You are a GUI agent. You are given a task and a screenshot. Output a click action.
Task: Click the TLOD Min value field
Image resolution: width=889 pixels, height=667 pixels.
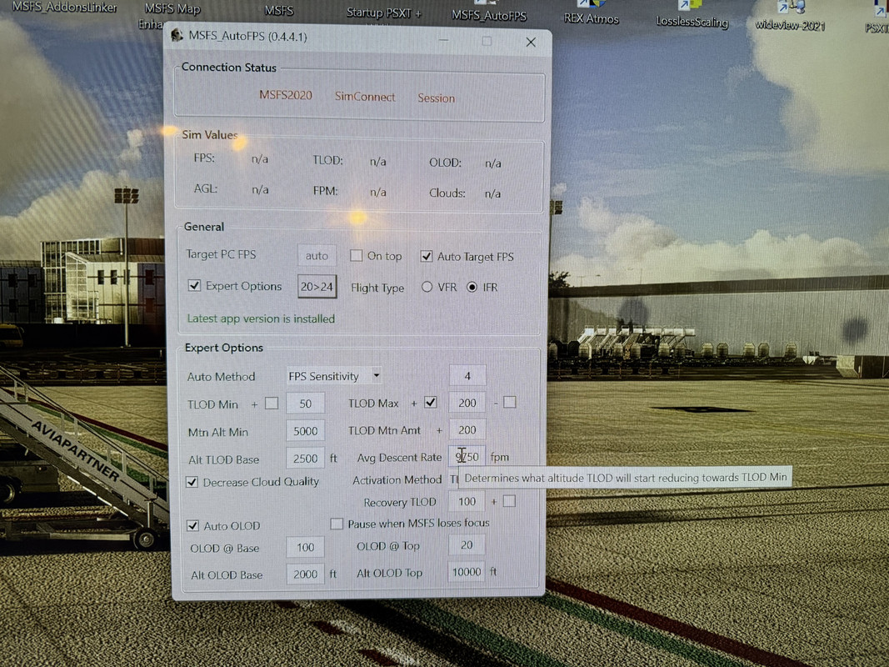305,404
